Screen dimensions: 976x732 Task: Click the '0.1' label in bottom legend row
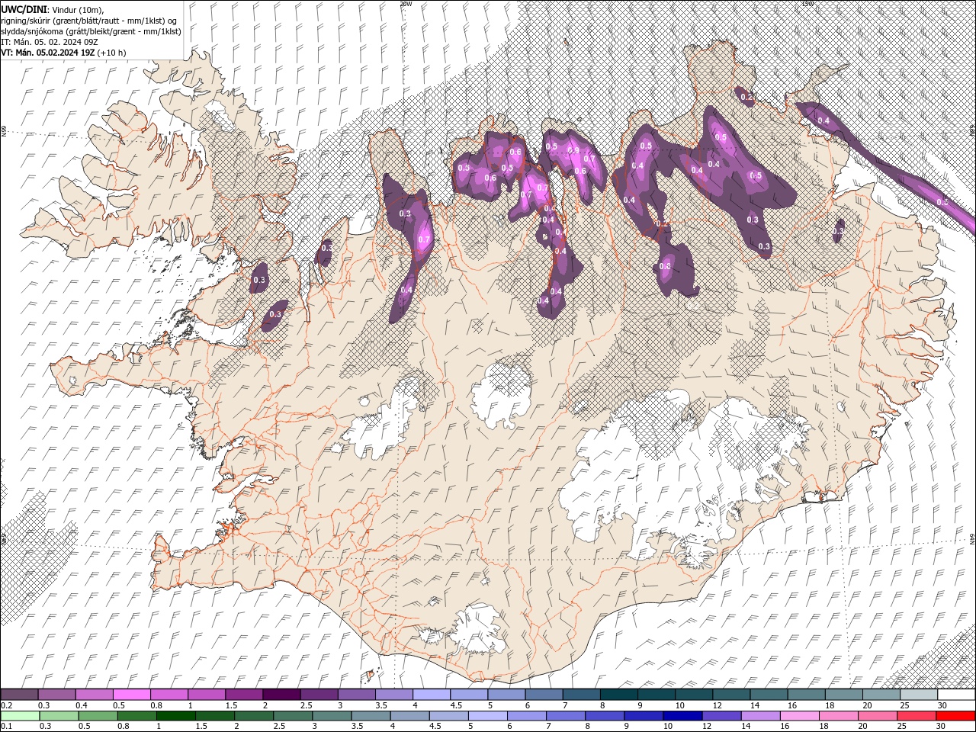7,727
